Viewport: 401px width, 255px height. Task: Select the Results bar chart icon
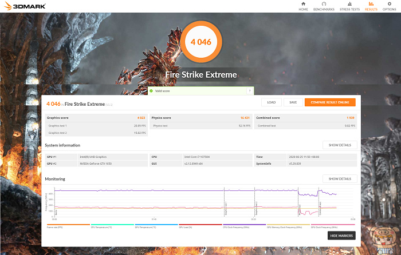tap(371, 4)
